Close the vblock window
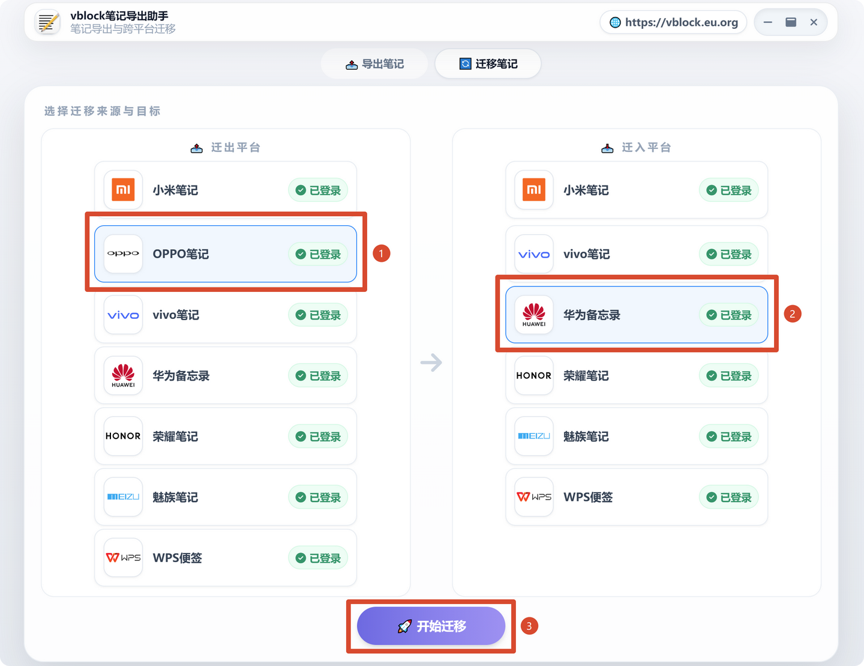 pos(814,22)
